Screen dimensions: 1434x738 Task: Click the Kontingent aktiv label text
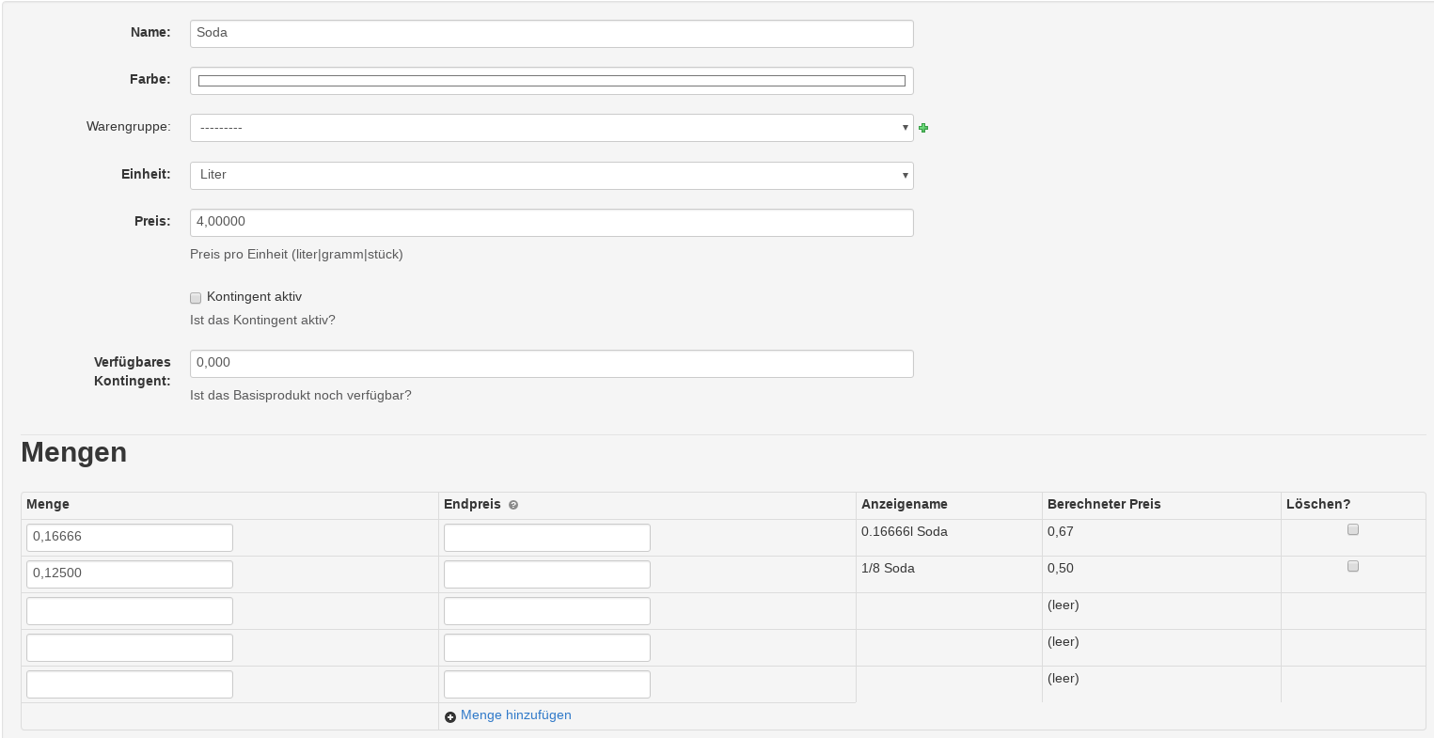[x=254, y=297]
